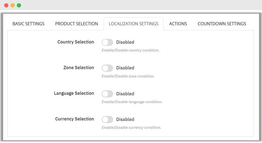Open the Basic Settings tab
This screenshot has width=262, height=143.
[x=28, y=24]
